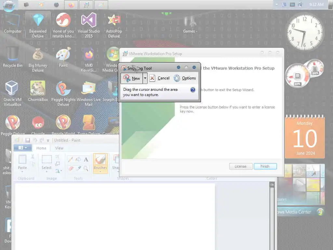Open AstroPop Deluxe desktop icon
The width and height of the screenshot is (333, 250).
114,25
